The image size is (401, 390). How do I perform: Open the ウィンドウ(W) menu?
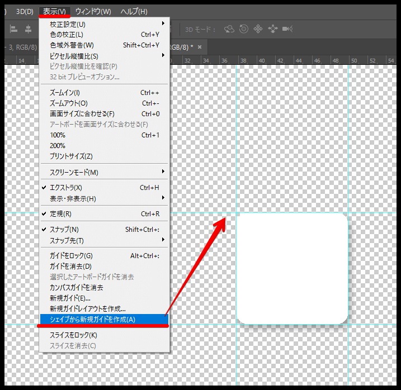93,11
